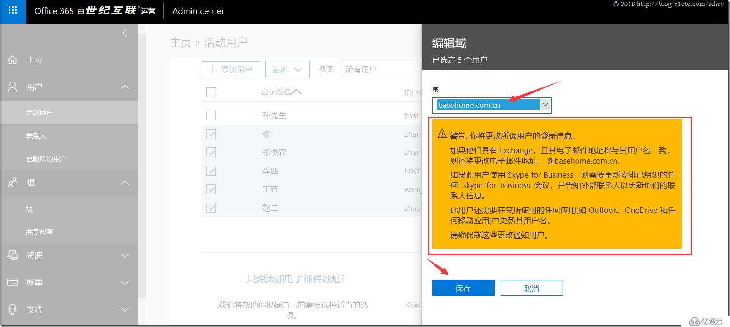Click the user name 李四 in the list
Viewport: 730px width, 327px height.
click(270, 171)
